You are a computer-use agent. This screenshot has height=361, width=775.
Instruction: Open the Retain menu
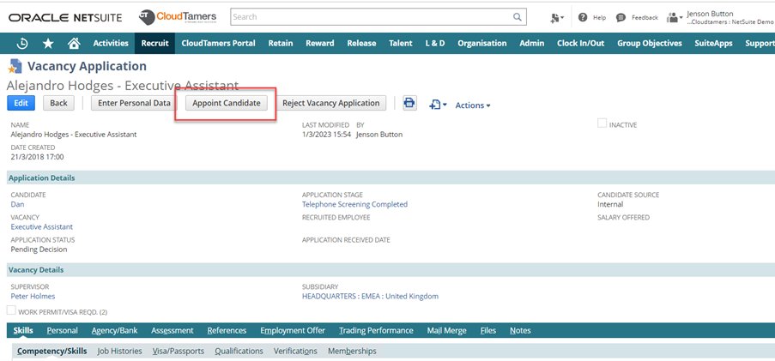click(281, 44)
